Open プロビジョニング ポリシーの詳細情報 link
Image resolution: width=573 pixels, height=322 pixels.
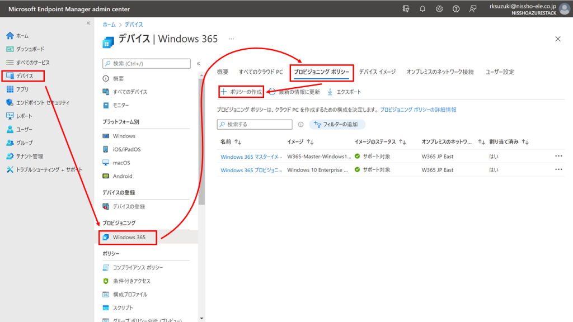pos(418,110)
